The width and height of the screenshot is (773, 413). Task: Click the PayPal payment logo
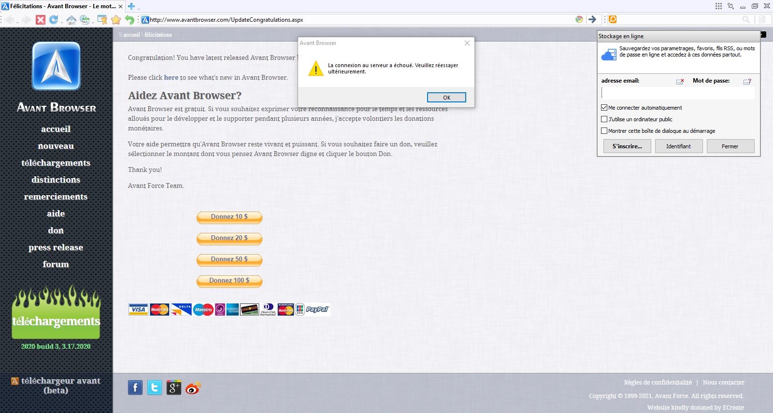tap(317, 310)
